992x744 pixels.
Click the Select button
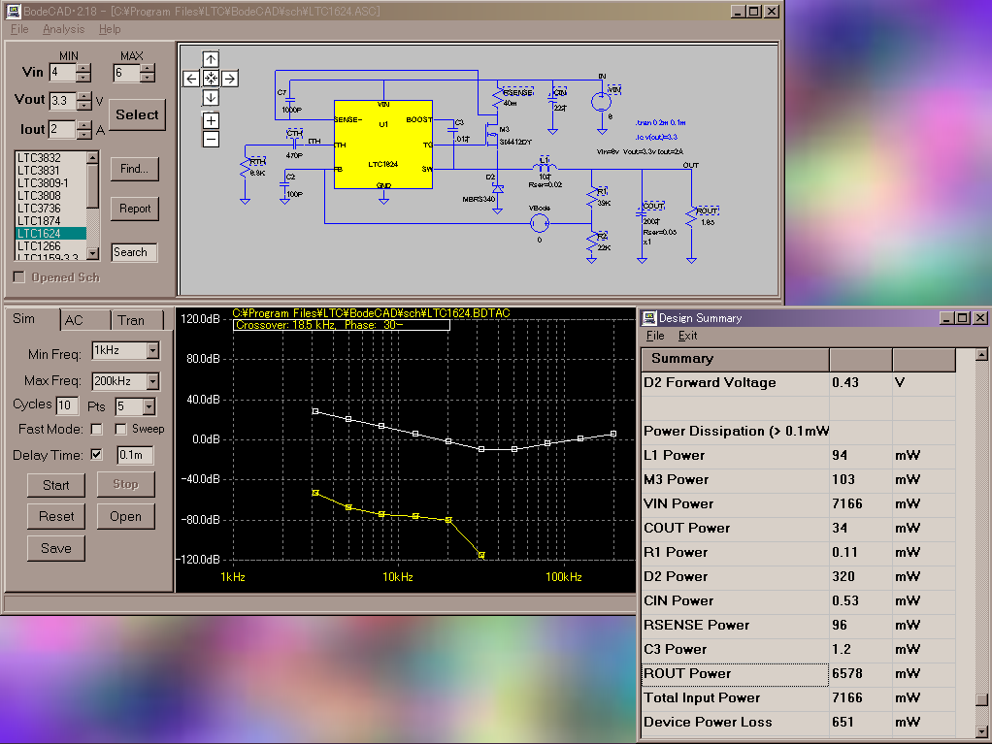click(137, 115)
